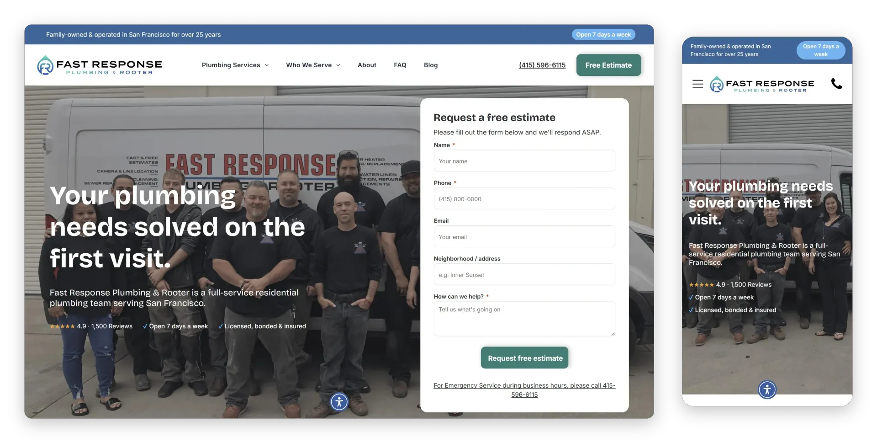This screenshot has width=877, height=443.
Task: Click the How can we help textarea
Action: [x=524, y=319]
